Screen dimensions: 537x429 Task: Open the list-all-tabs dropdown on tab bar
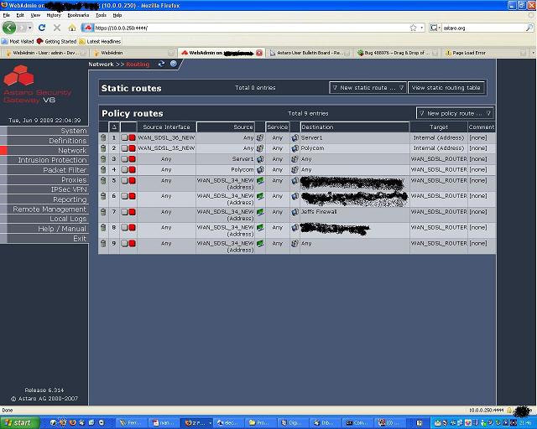pos(534,53)
